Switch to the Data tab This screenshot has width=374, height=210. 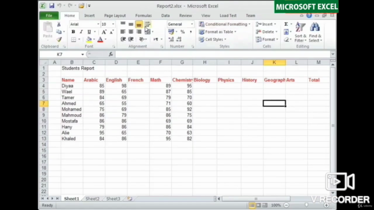tap(165, 16)
